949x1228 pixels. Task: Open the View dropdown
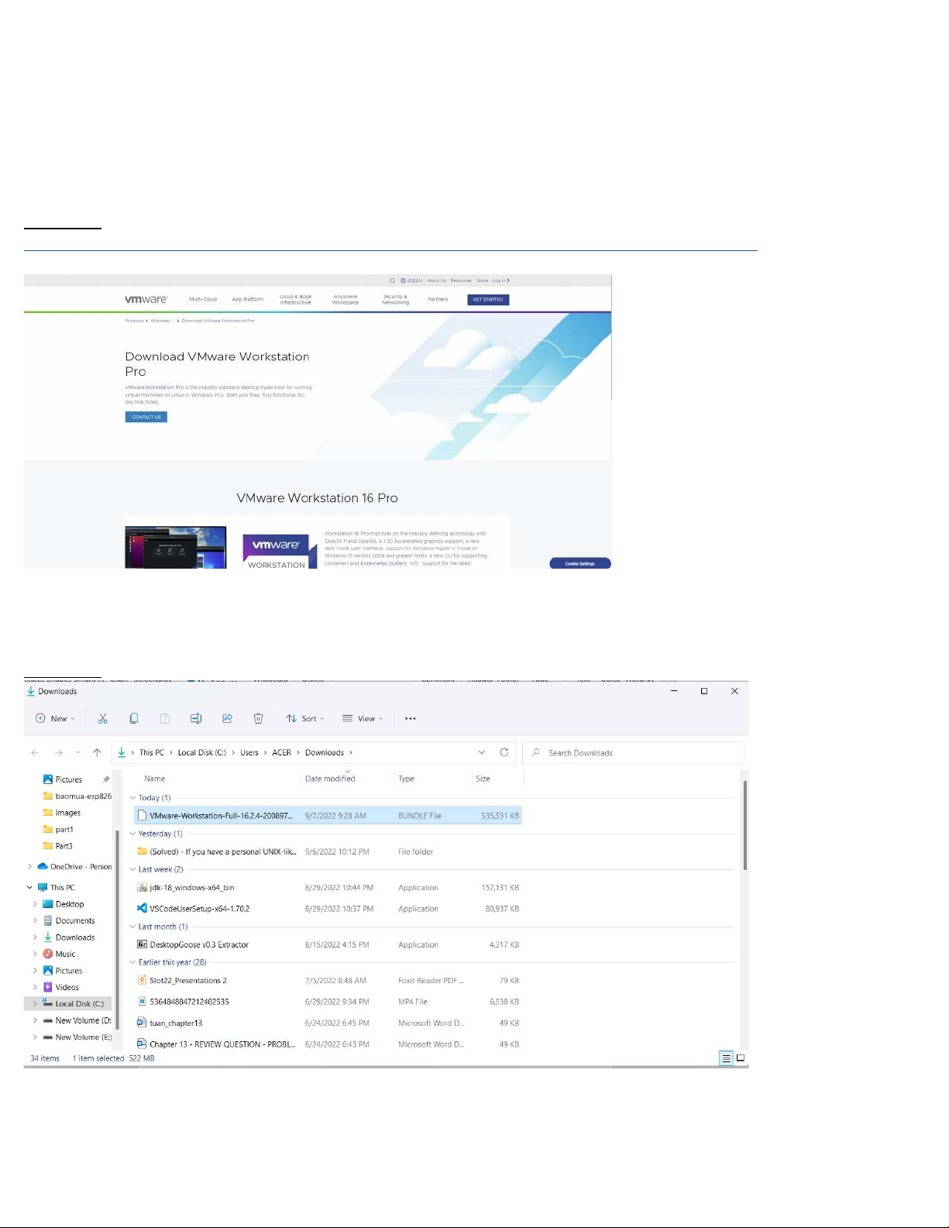pos(363,718)
